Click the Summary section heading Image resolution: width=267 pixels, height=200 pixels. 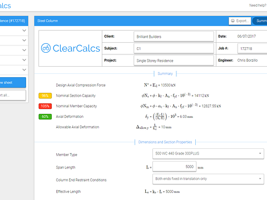click(x=165, y=73)
